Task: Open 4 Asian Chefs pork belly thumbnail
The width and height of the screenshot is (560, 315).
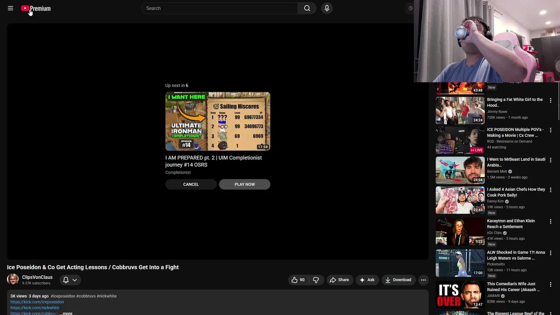Action: click(x=460, y=200)
